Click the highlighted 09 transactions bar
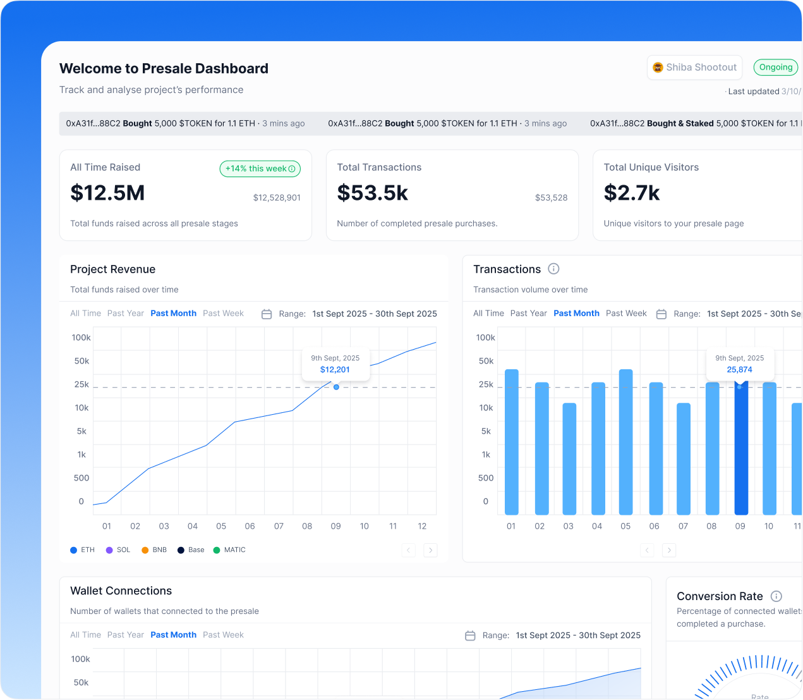Image resolution: width=803 pixels, height=700 pixels. click(741, 448)
